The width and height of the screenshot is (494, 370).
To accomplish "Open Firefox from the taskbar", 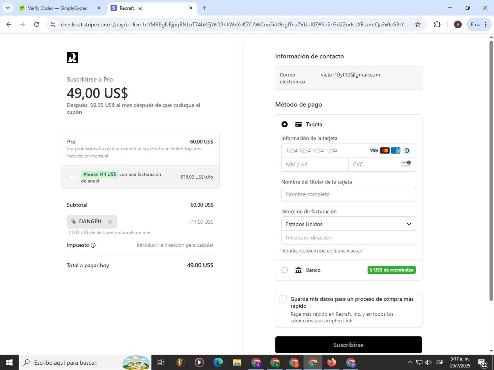I will tap(332, 362).
